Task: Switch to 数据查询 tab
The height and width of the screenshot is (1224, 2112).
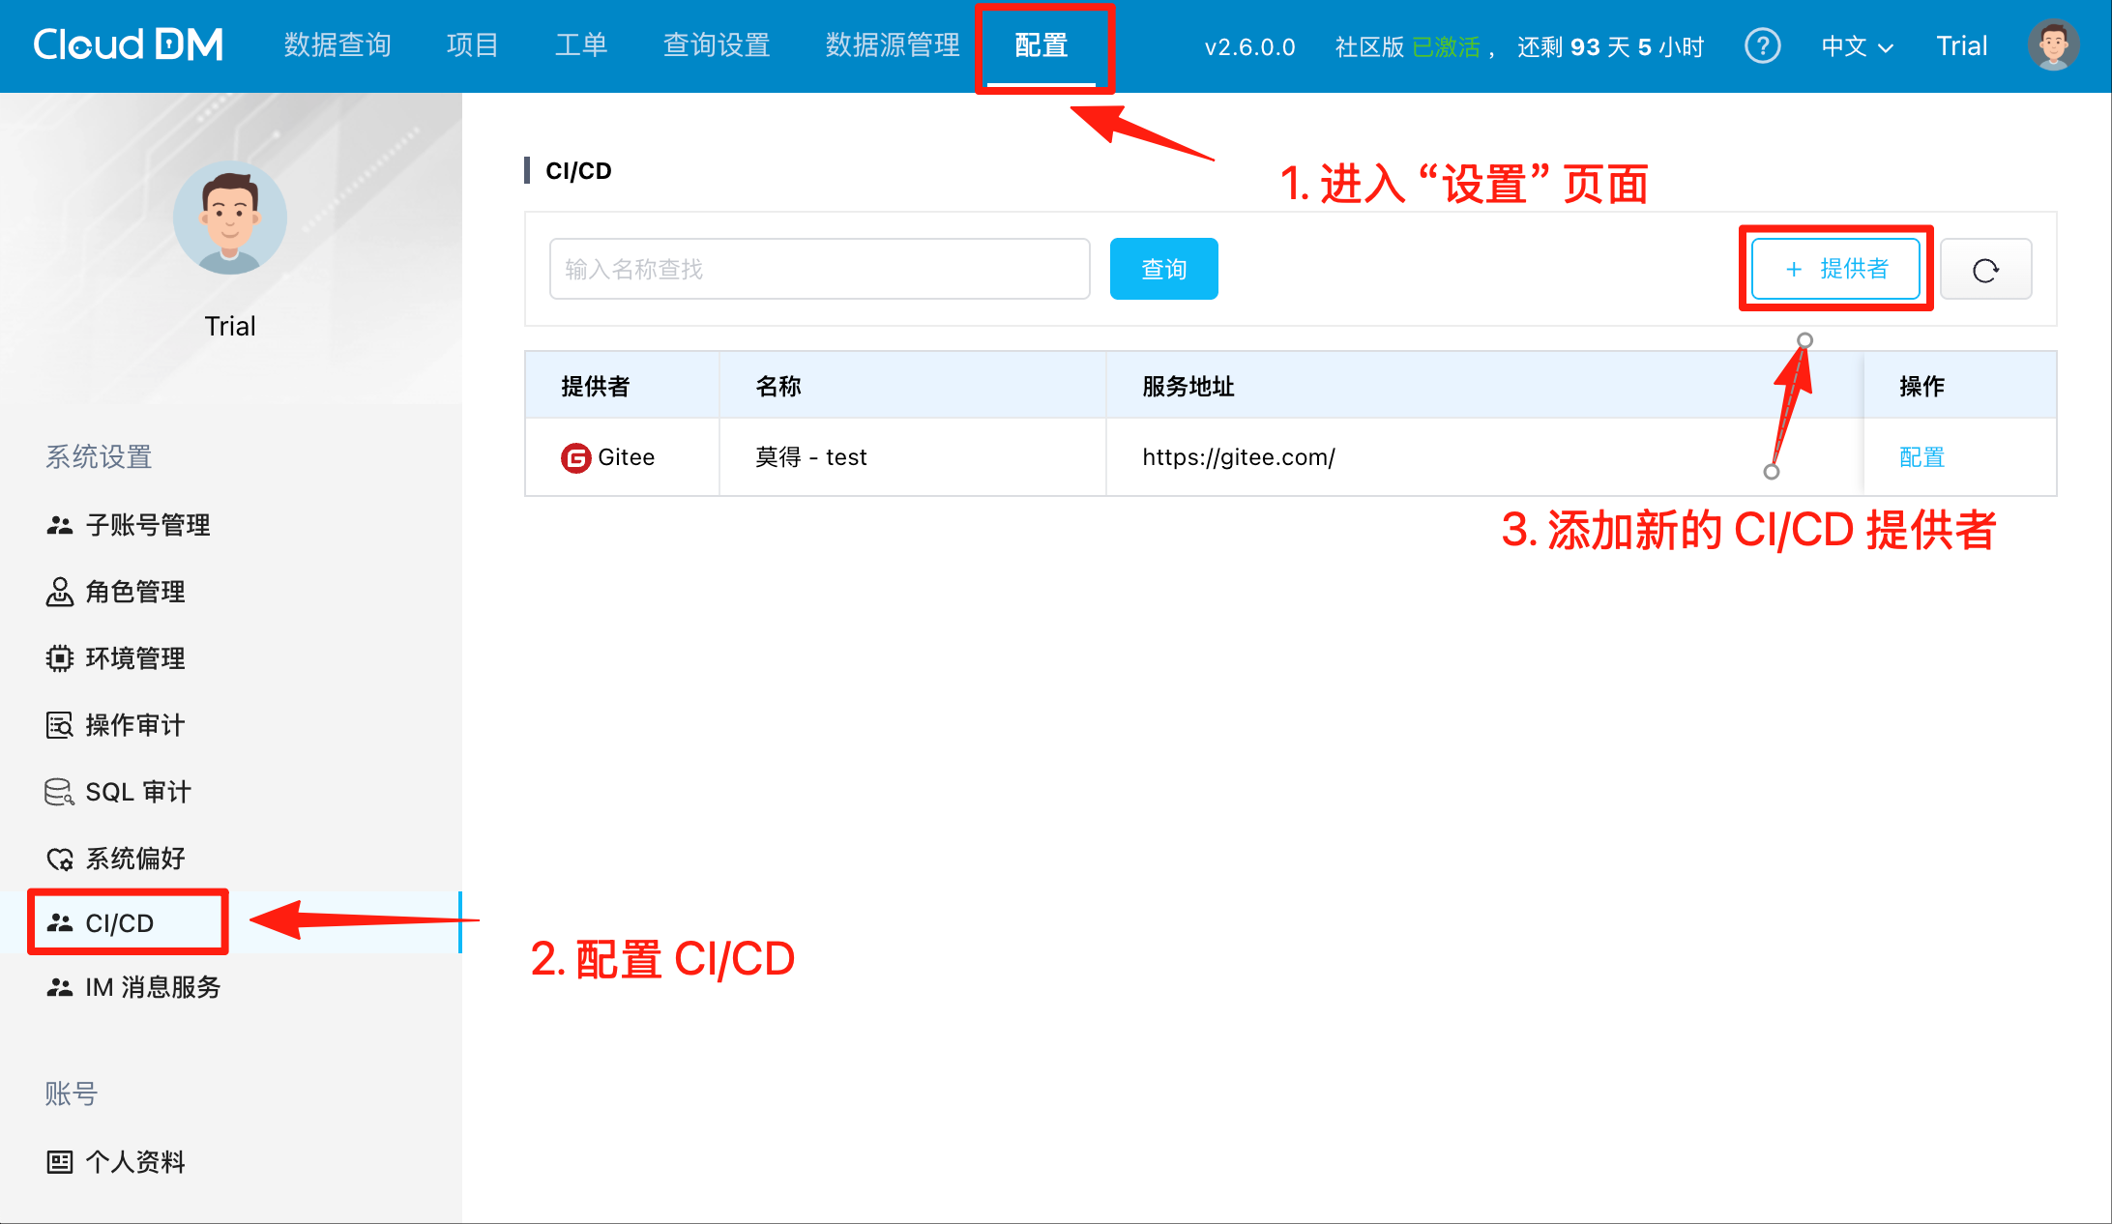Action: tap(337, 45)
